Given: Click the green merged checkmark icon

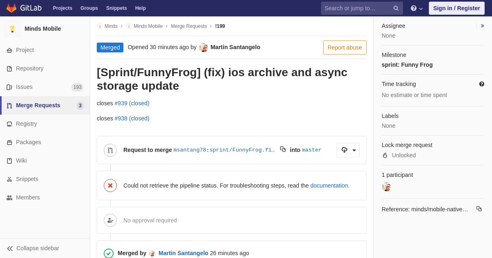Looking at the screenshot, I should click(x=109, y=253).
